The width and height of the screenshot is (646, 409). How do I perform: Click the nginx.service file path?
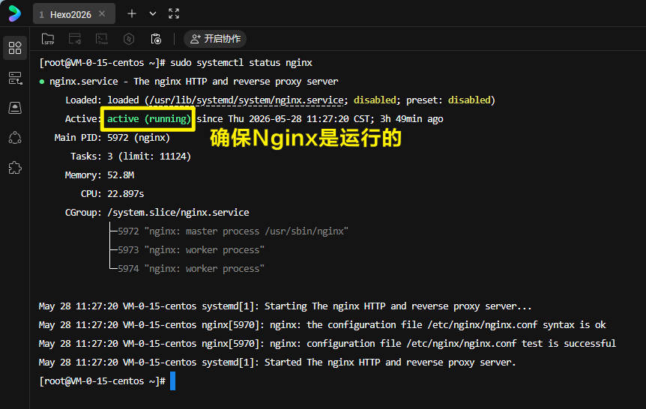click(247, 100)
